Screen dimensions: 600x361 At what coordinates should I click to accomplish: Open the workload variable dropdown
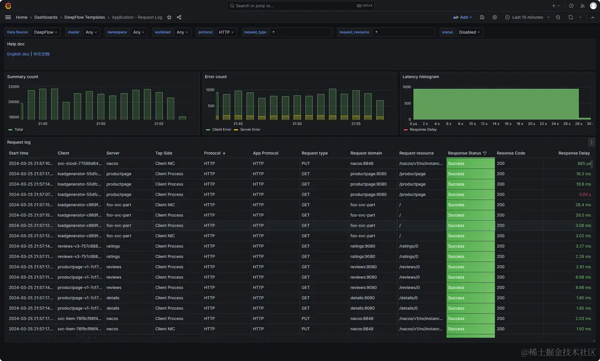click(x=182, y=32)
